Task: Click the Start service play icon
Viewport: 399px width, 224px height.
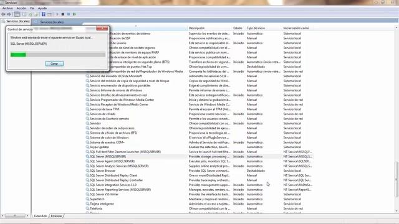Action: (x=57, y=14)
